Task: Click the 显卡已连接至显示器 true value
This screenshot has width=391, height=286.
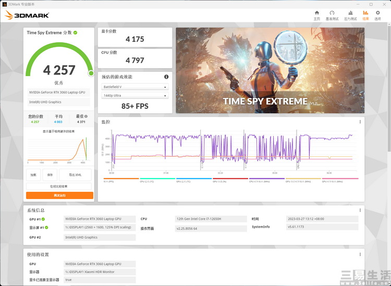Action: pyautogui.click(x=100, y=280)
